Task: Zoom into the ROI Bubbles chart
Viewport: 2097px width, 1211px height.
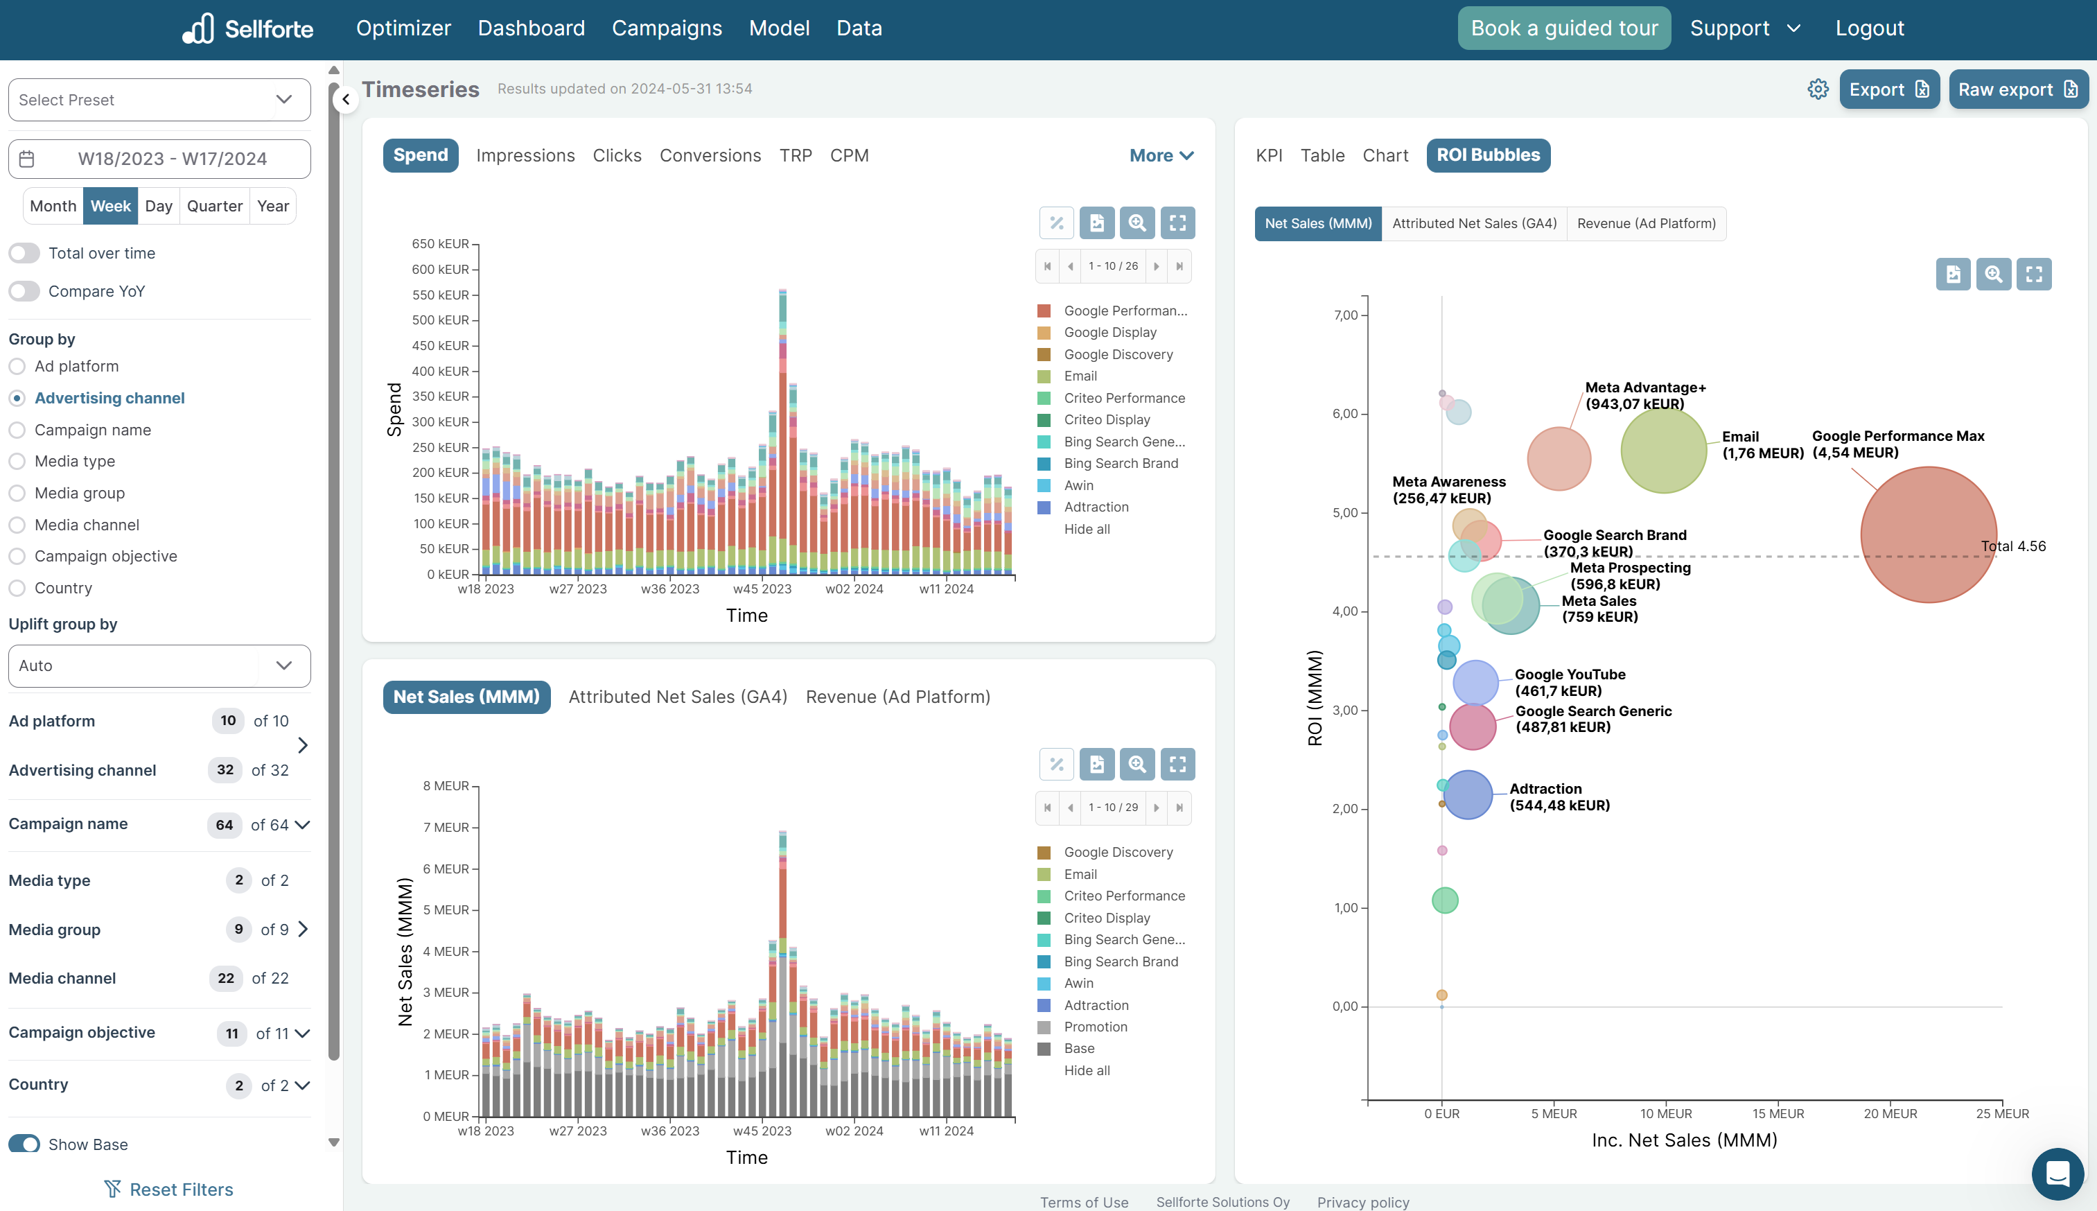Action: 1993,274
